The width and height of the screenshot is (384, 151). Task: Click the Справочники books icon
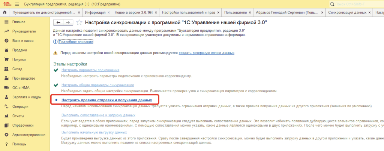point(7,125)
